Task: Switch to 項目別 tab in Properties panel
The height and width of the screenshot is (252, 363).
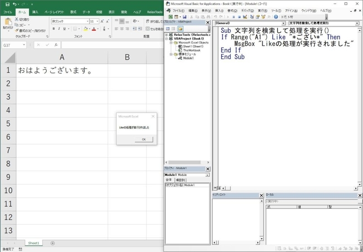Action: coord(180,180)
